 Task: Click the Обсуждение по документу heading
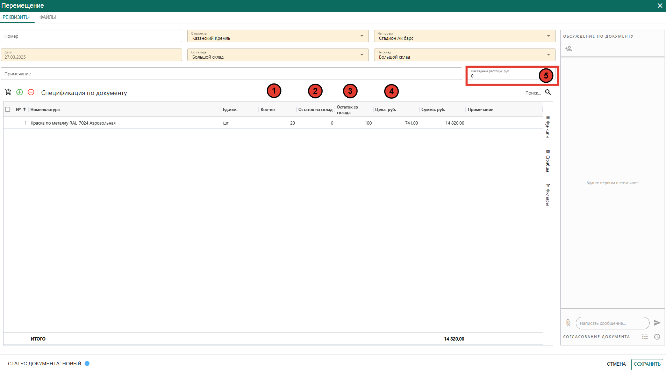coord(598,36)
